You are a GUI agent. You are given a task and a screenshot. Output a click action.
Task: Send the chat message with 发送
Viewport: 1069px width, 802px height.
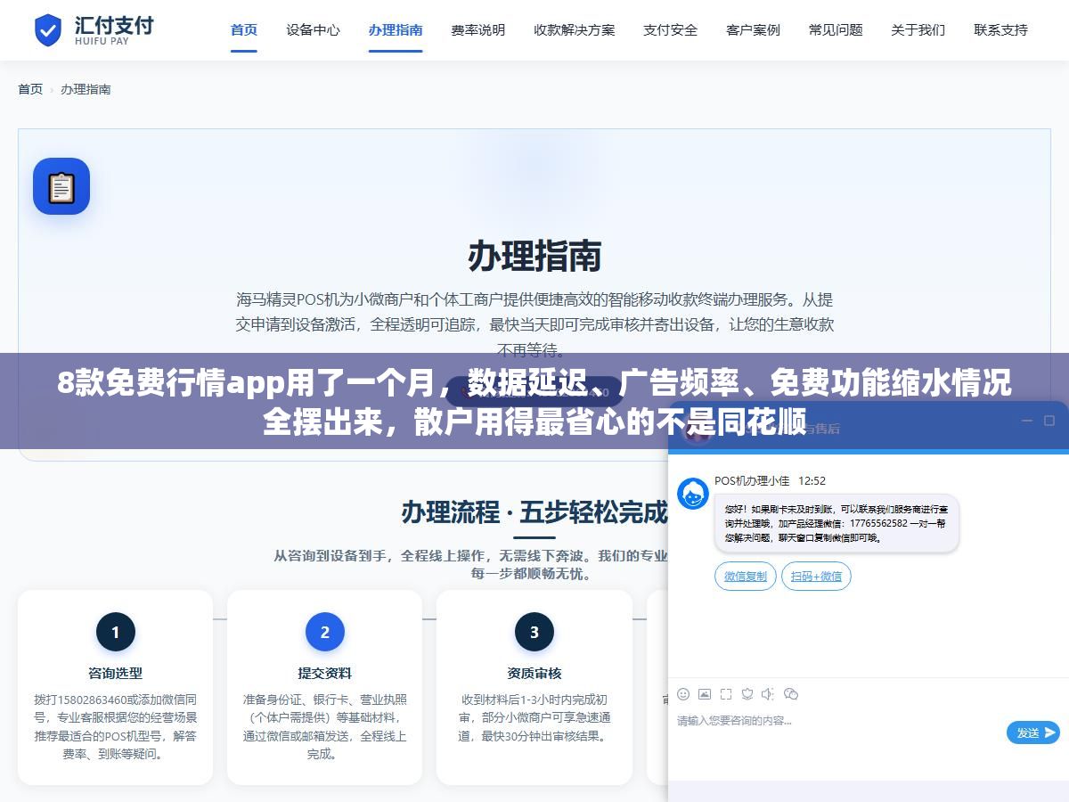(1033, 732)
